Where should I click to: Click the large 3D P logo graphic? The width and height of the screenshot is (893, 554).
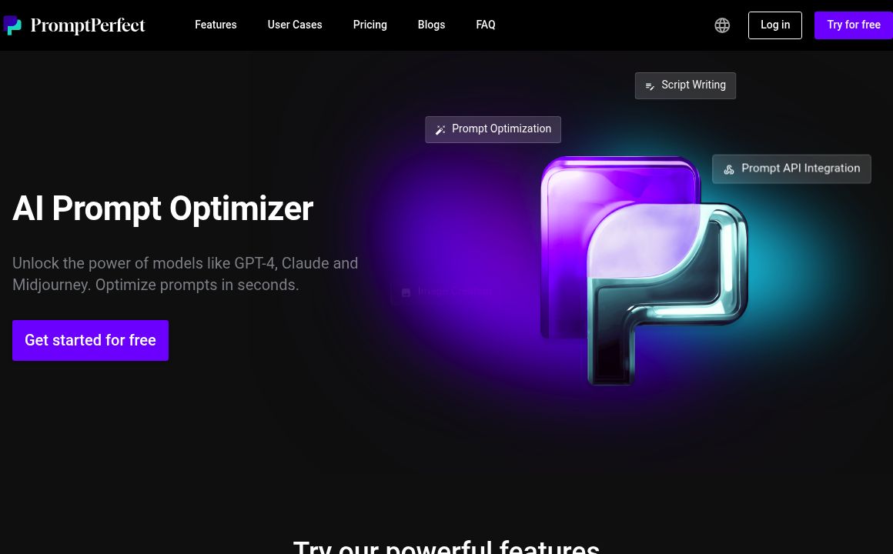click(643, 269)
